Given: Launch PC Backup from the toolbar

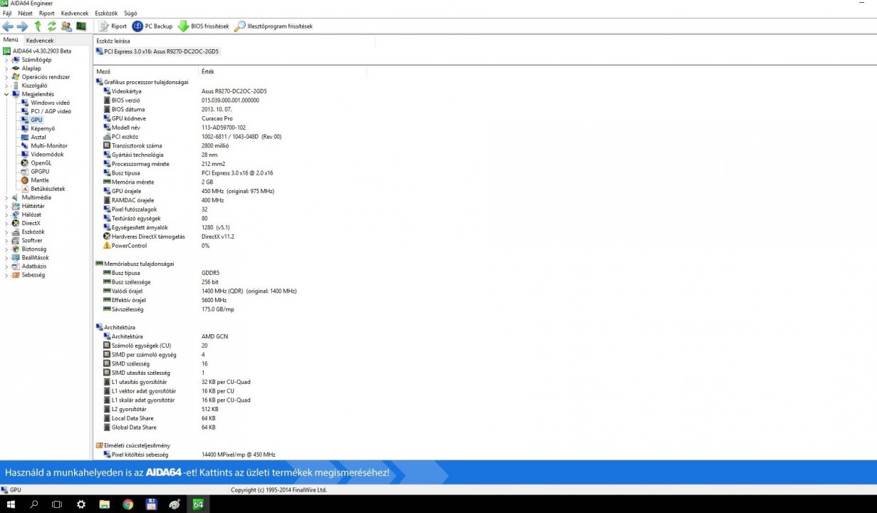Looking at the screenshot, I should coord(152,26).
